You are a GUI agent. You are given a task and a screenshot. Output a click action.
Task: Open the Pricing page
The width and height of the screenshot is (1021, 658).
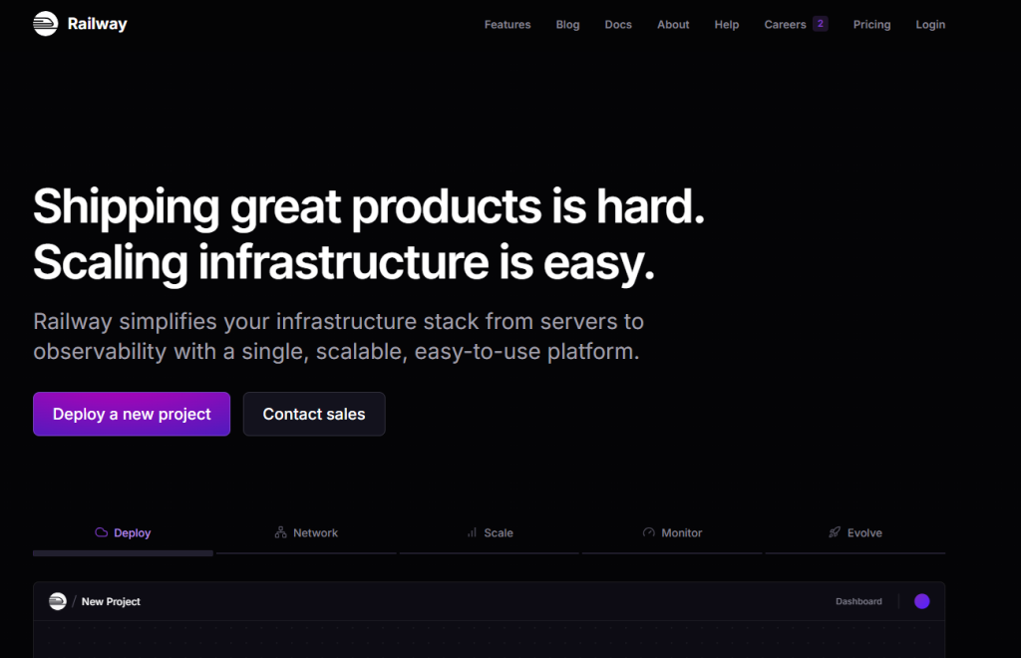coord(871,25)
